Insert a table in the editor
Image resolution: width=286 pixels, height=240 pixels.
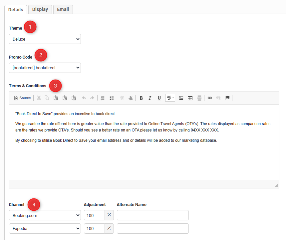pos(190,98)
